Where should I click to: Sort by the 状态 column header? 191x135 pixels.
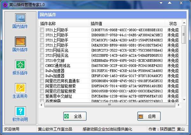173,24
